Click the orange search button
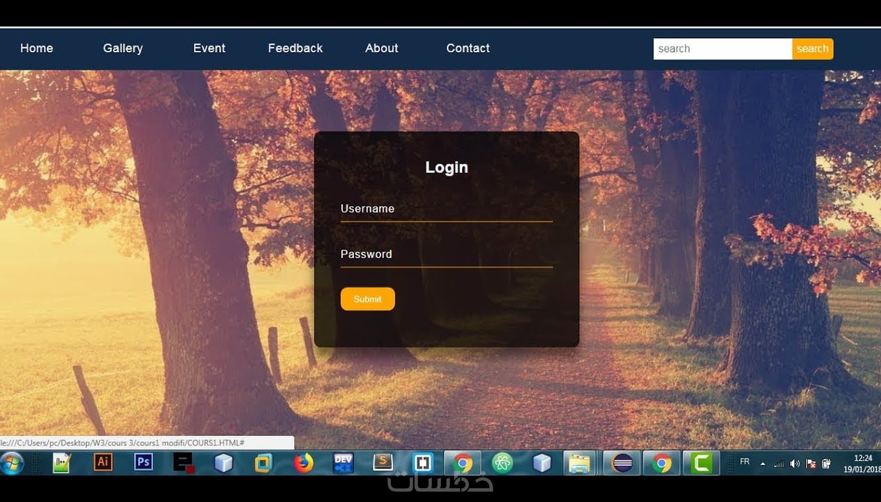The width and height of the screenshot is (881, 502). (813, 49)
